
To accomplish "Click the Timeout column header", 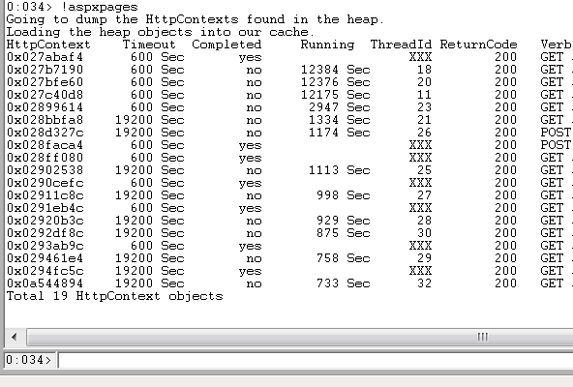I will [149, 45].
